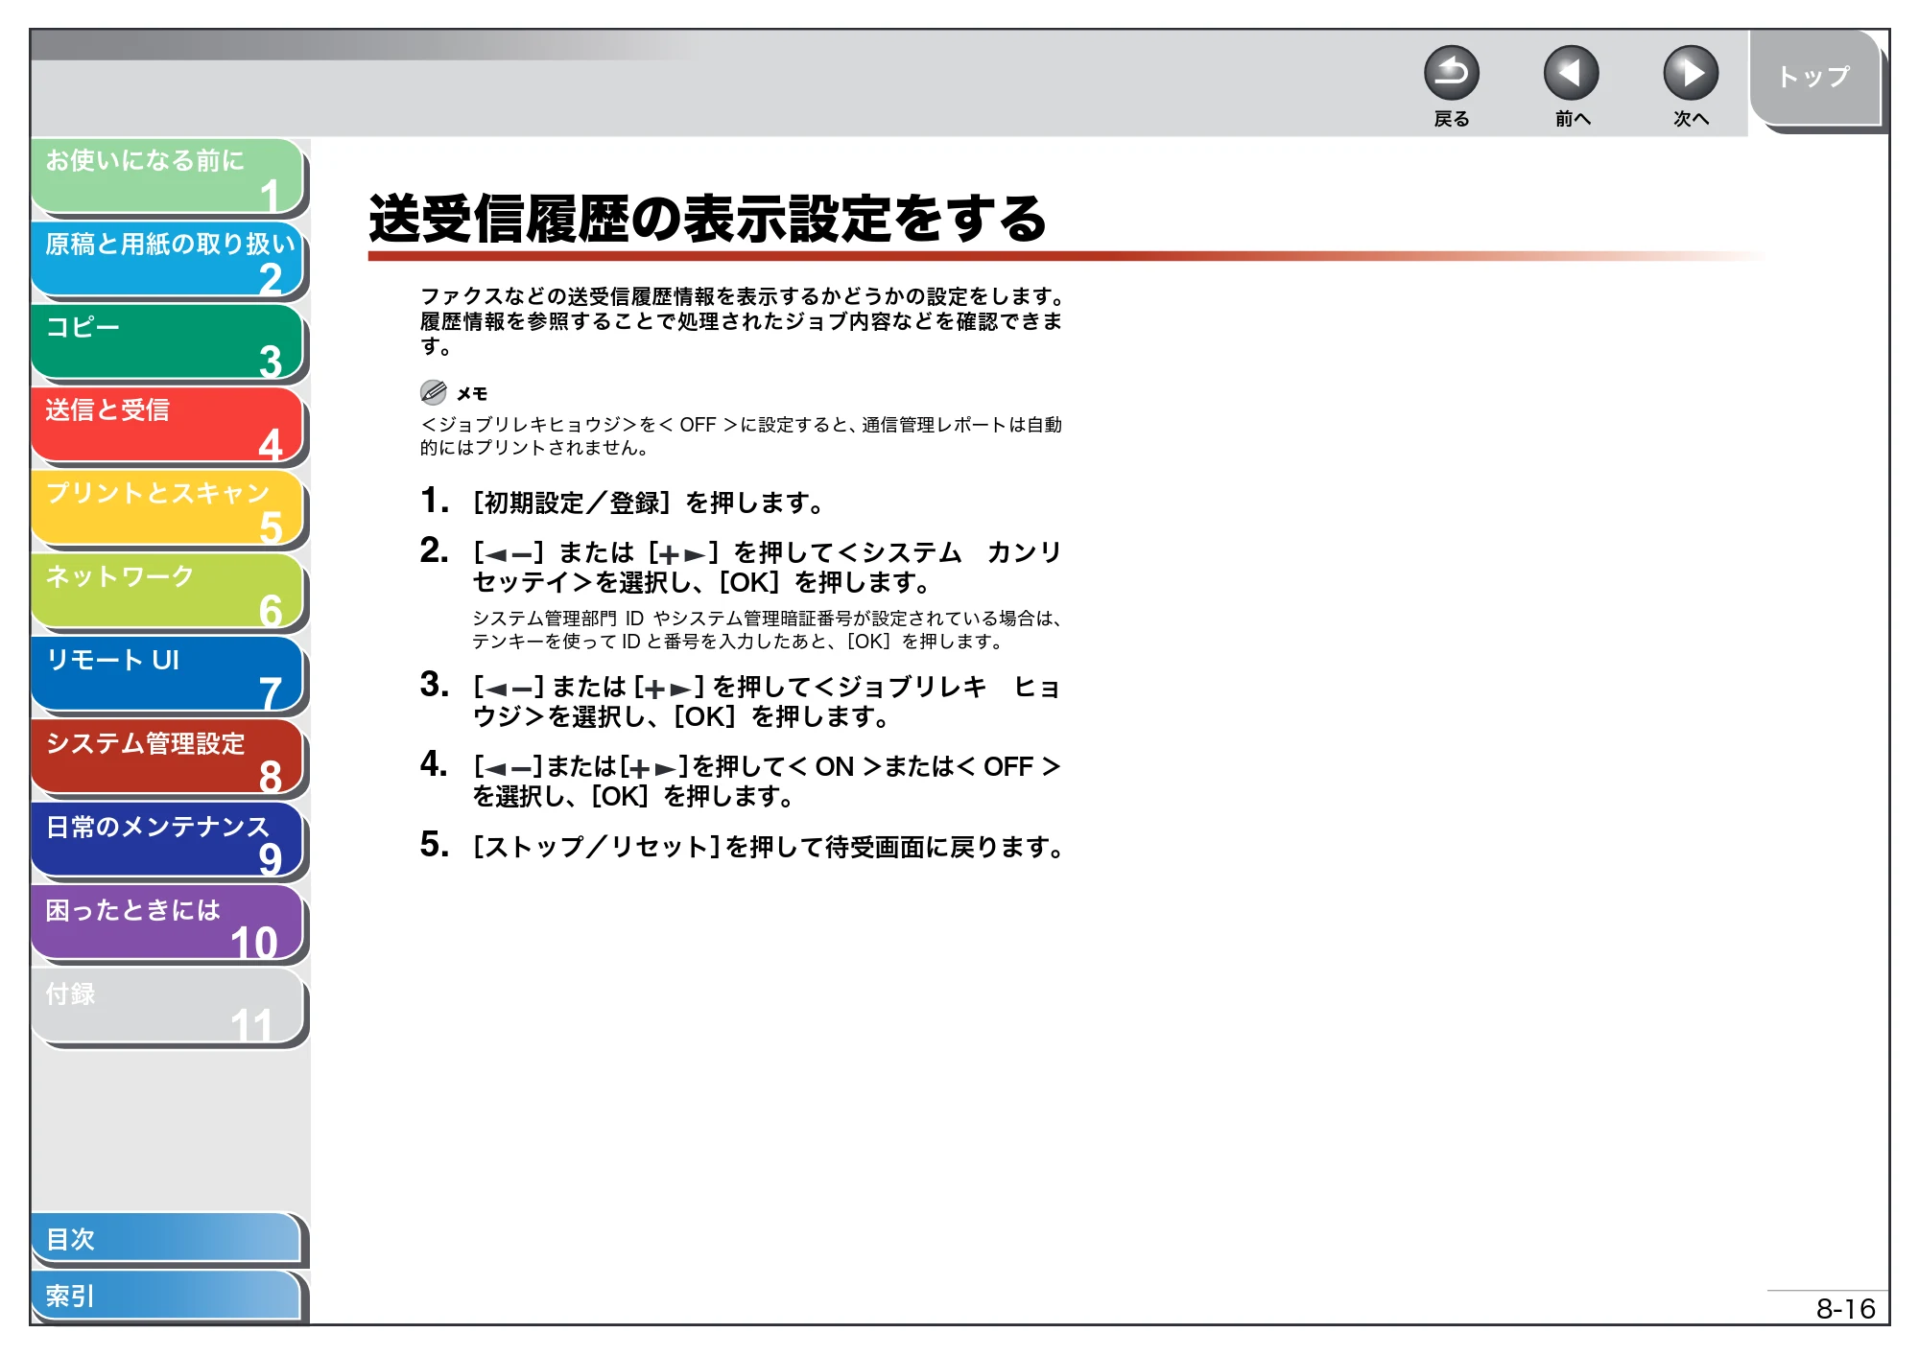Open chapter 1 お使いになる前に
Viewport: 1919px width, 1356px height.
(x=168, y=176)
